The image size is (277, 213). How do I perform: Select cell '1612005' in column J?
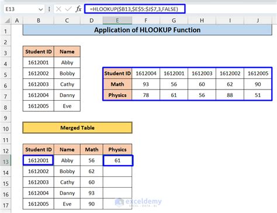click(x=258, y=73)
